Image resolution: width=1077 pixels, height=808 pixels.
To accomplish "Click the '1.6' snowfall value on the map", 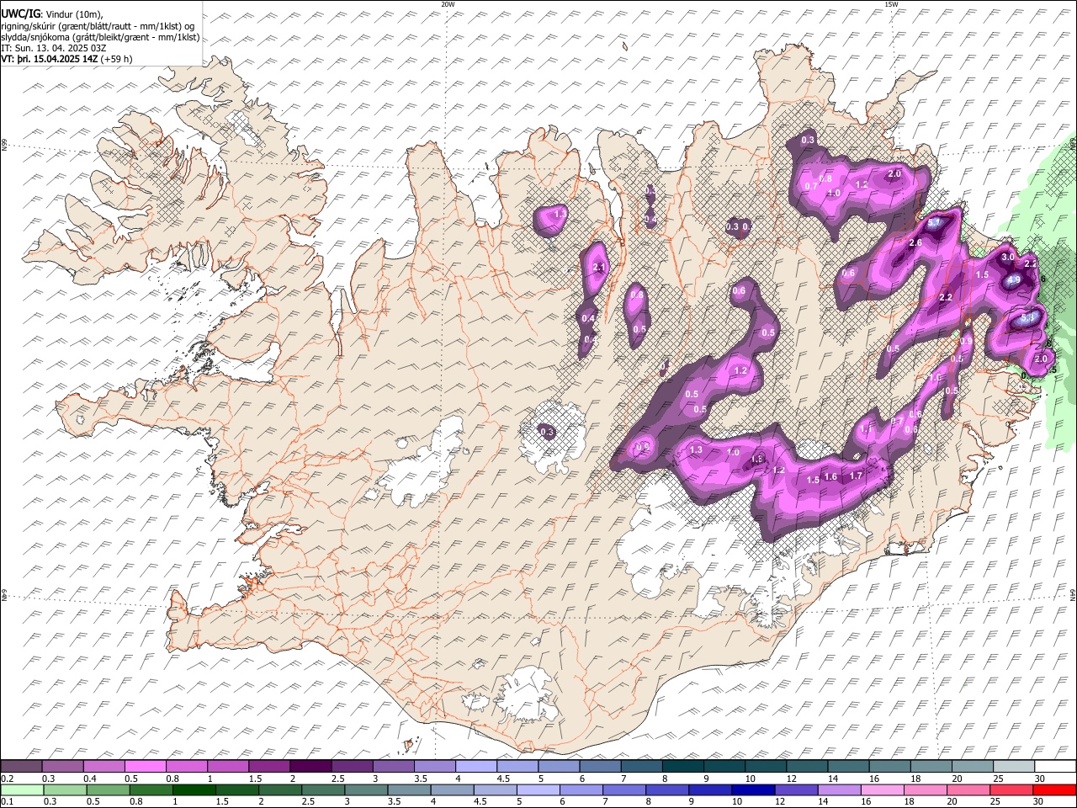I will pos(830,477).
